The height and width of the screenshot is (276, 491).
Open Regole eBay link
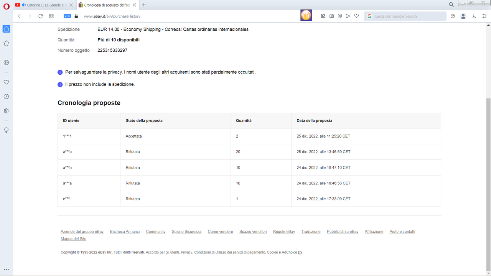click(284, 232)
